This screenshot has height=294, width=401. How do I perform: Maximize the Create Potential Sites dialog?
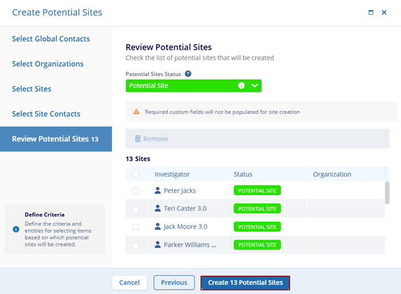point(371,12)
